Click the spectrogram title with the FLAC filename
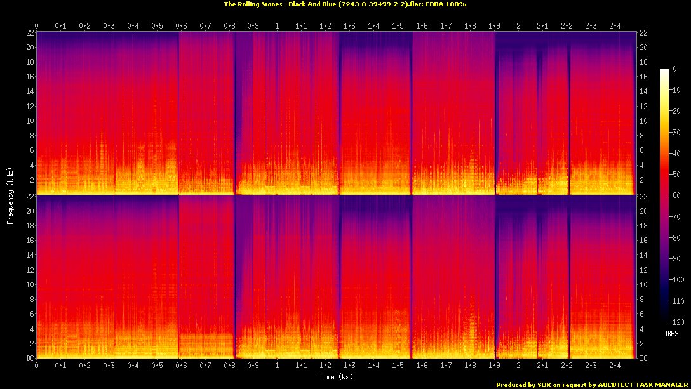 click(345, 4)
